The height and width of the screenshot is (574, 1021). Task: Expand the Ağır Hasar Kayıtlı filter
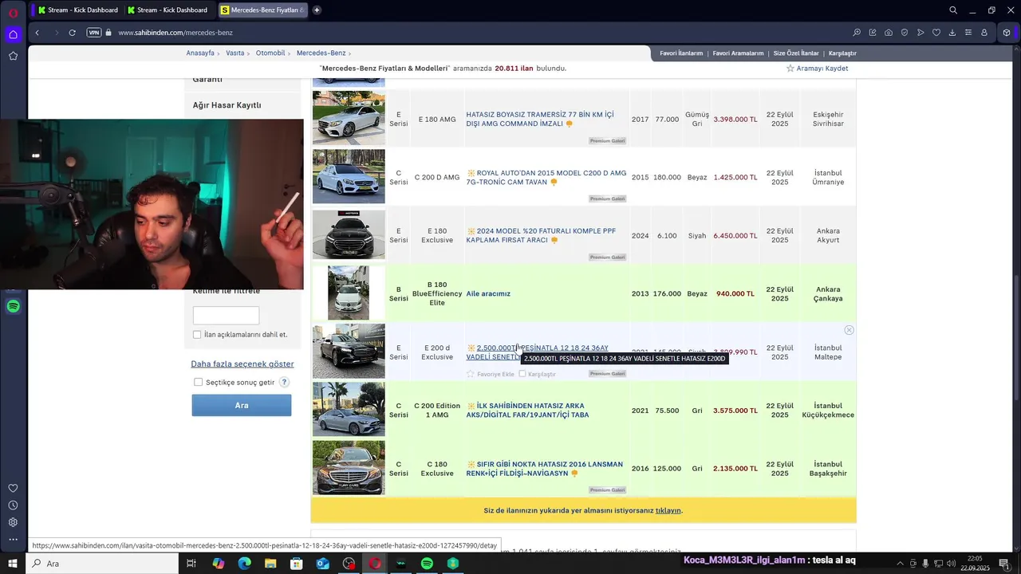coord(227,105)
